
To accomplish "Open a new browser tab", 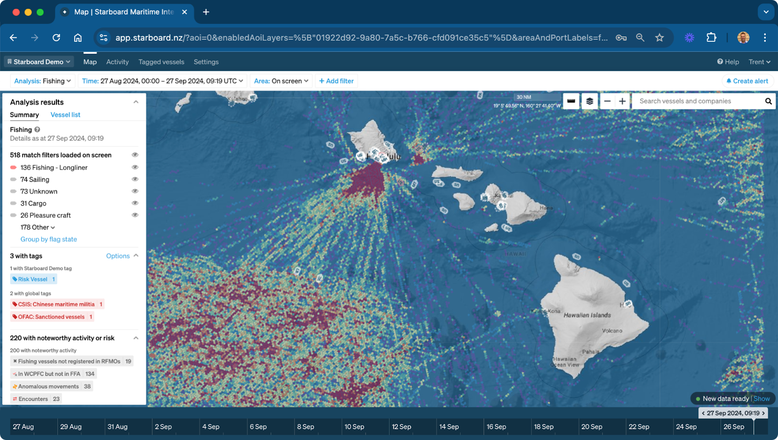I will (206, 12).
